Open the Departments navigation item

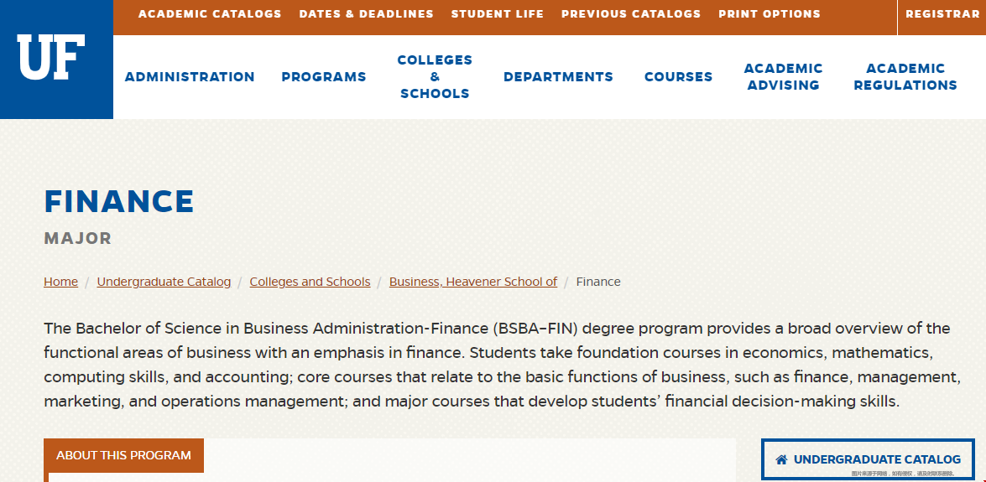point(558,76)
